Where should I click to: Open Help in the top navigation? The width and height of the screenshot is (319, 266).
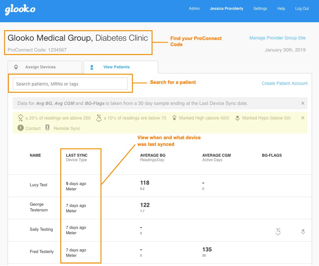[281, 9]
